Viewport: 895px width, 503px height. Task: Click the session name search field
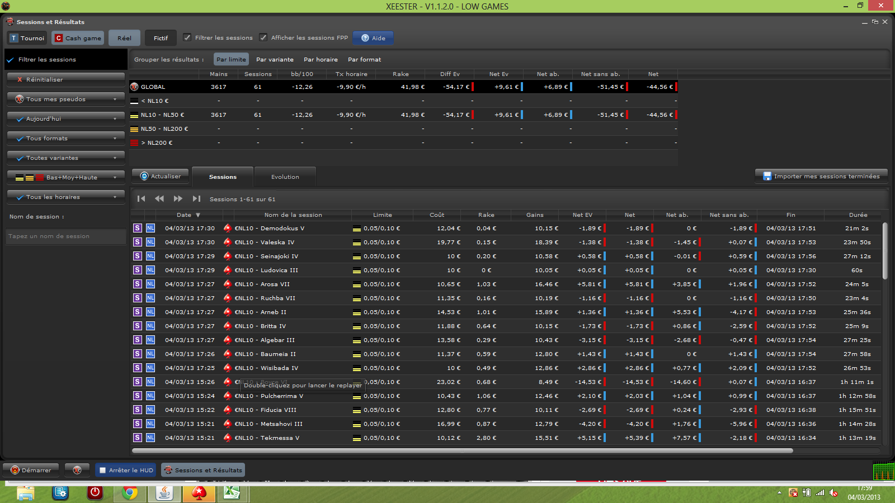point(66,236)
